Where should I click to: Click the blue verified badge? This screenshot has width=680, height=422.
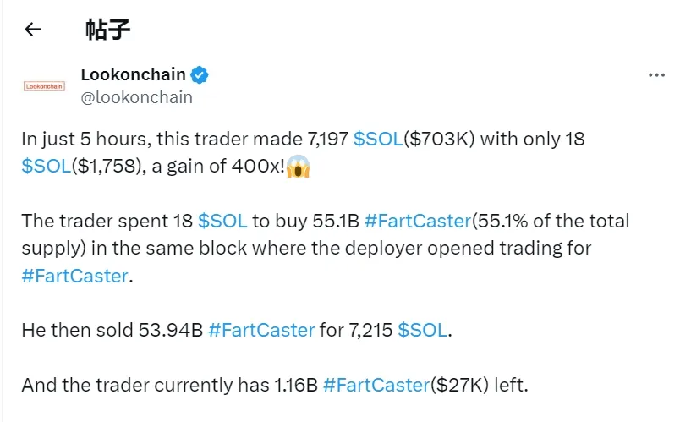200,75
